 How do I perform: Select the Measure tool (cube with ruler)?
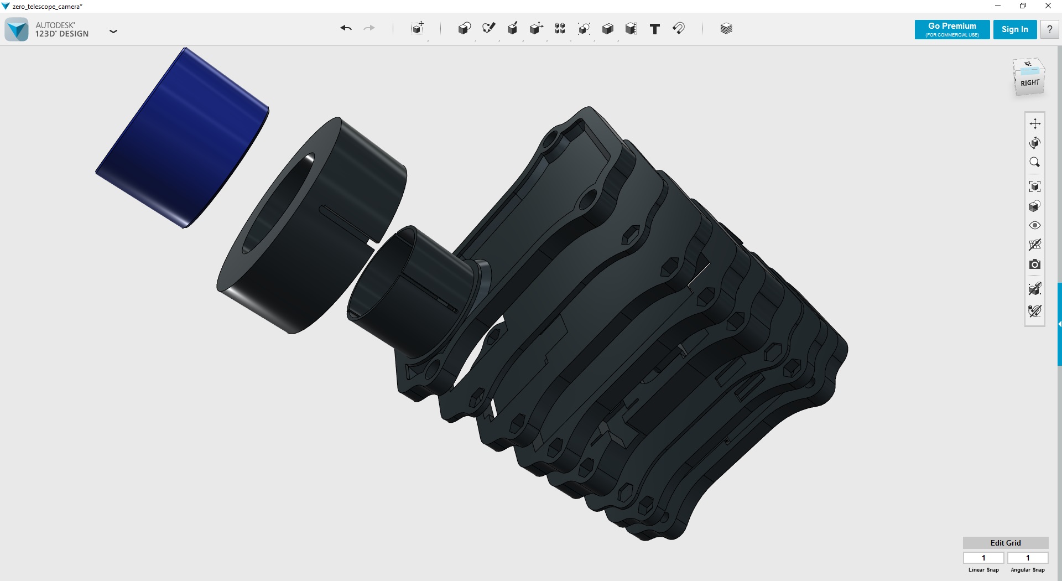click(632, 29)
